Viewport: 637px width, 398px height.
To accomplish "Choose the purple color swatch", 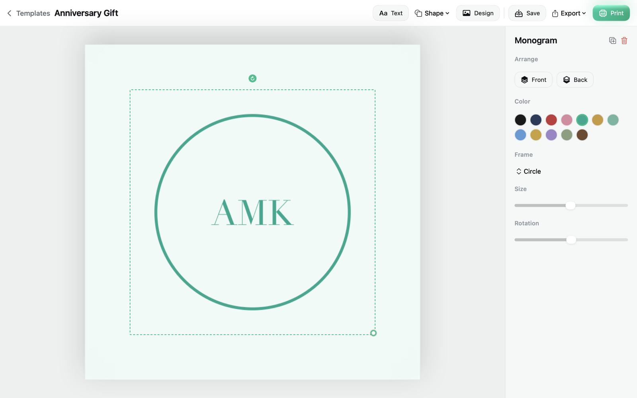I will click(x=551, y=135).
